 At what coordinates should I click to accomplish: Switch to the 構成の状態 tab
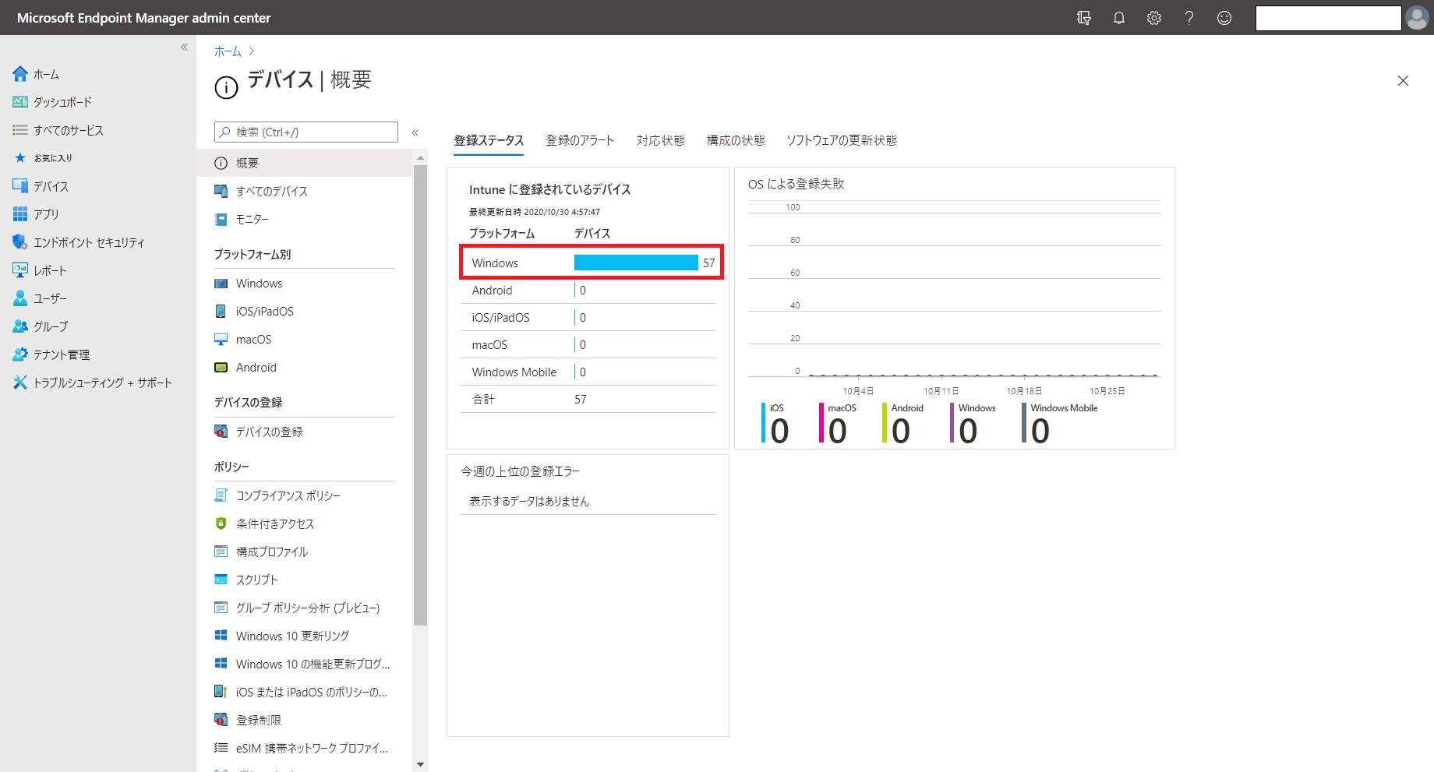point(736,140)
